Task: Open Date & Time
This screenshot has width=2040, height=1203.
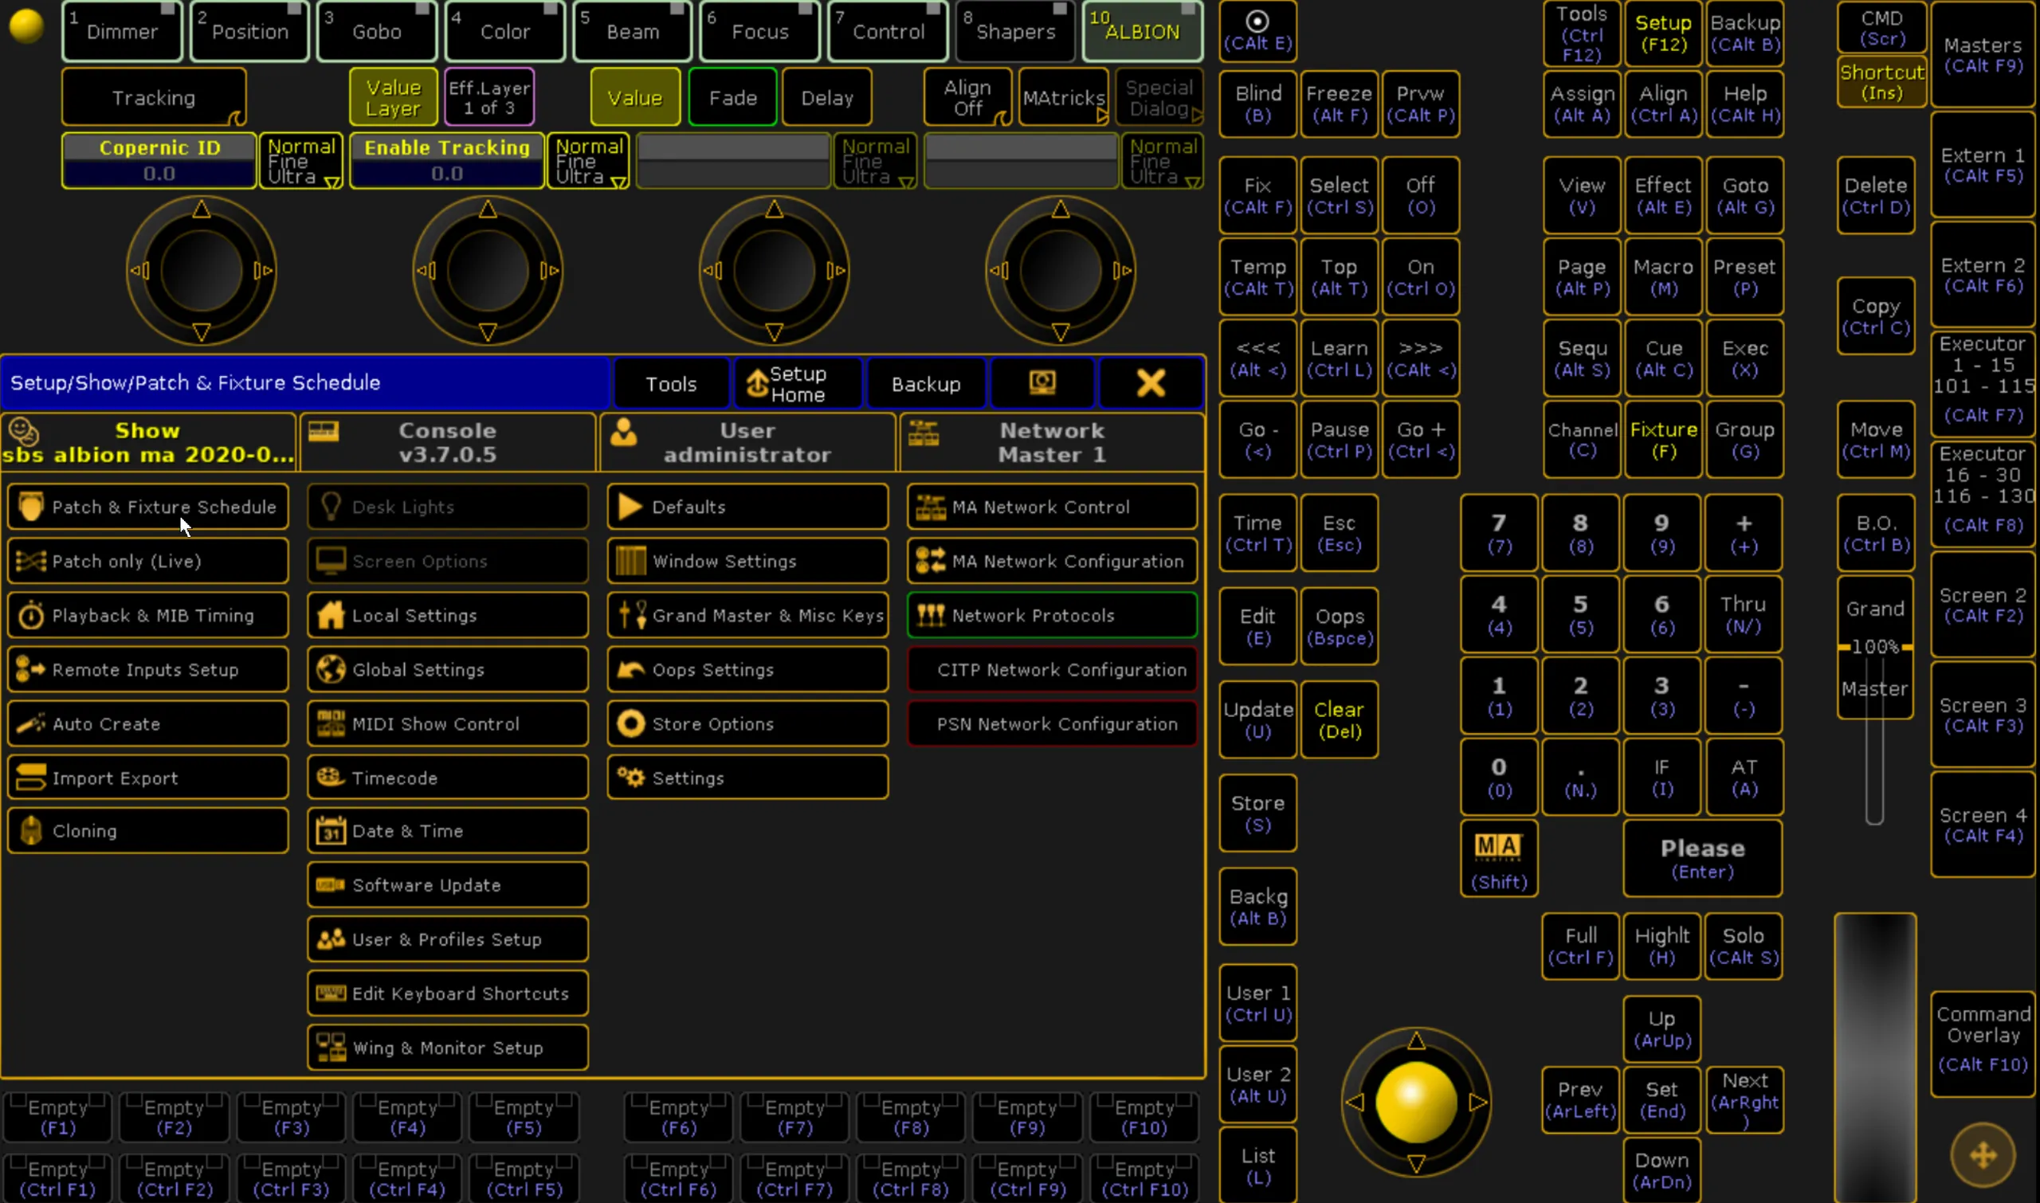Action: 448,831
